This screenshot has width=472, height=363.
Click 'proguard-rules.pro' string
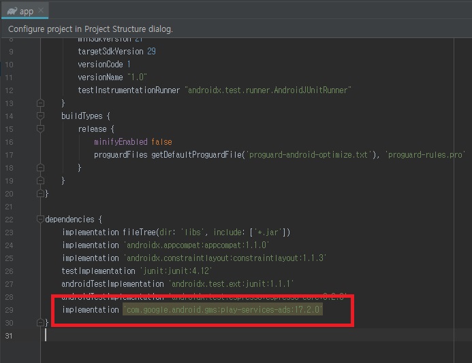(x=425, y=155)
